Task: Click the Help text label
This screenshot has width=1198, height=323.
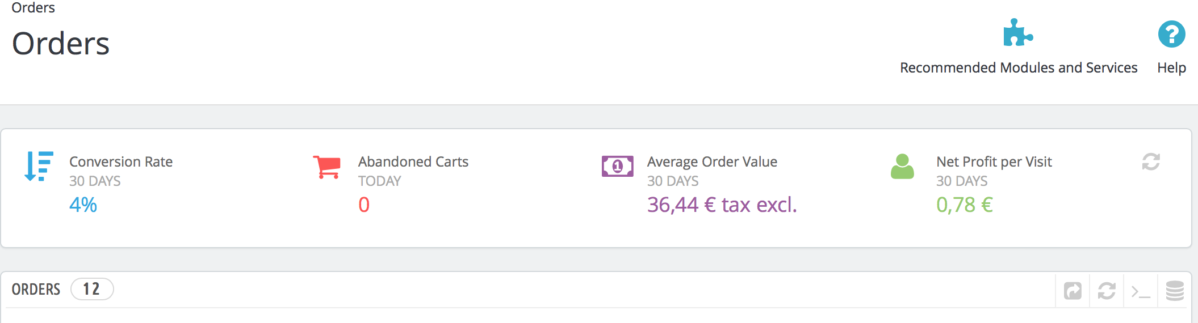Action: 1171,68
